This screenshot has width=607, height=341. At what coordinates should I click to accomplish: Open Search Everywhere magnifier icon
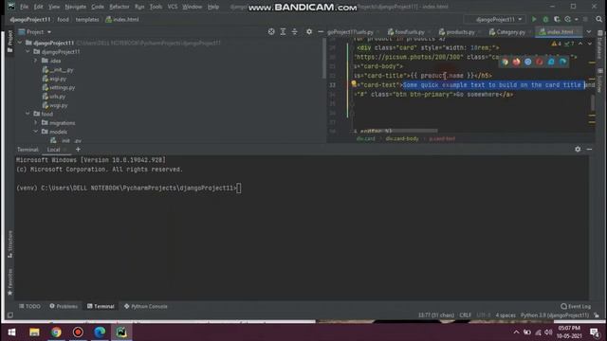(598, 19)
